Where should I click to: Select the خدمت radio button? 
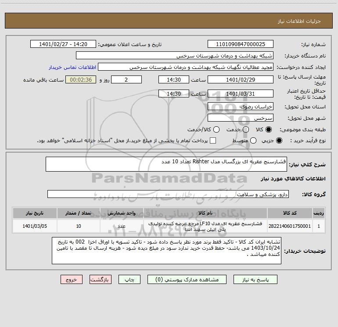coord(246,129)
